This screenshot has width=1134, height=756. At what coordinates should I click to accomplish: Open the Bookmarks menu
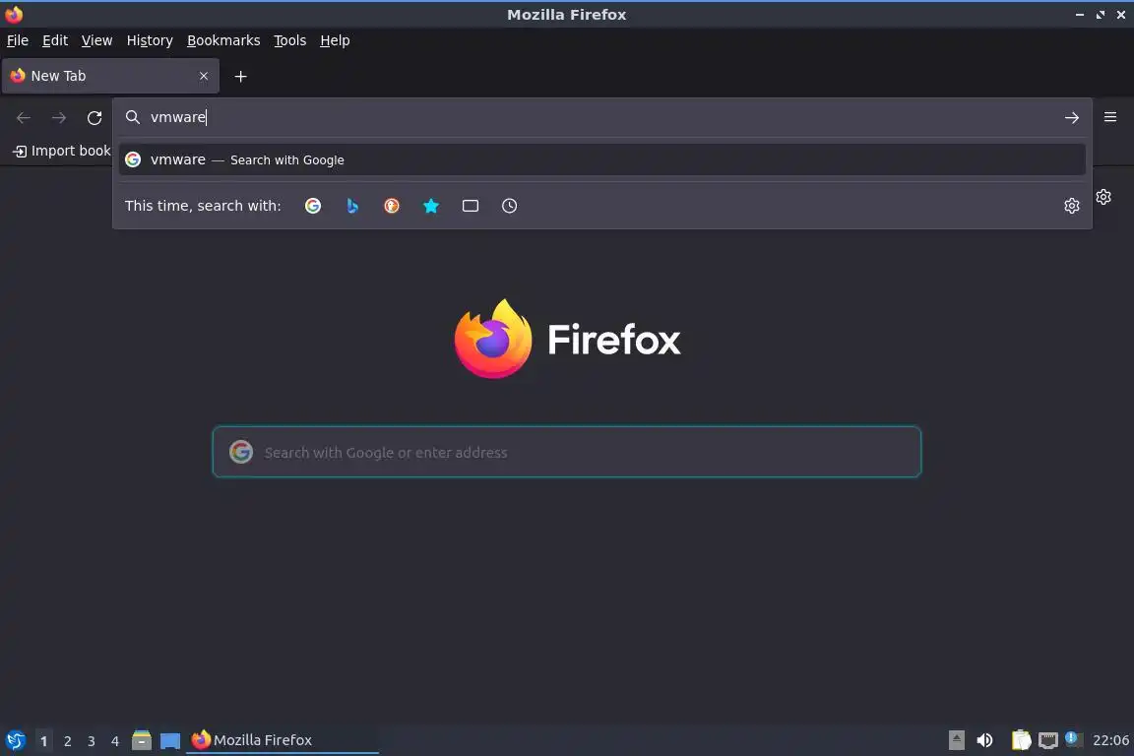tap(223, 40)
